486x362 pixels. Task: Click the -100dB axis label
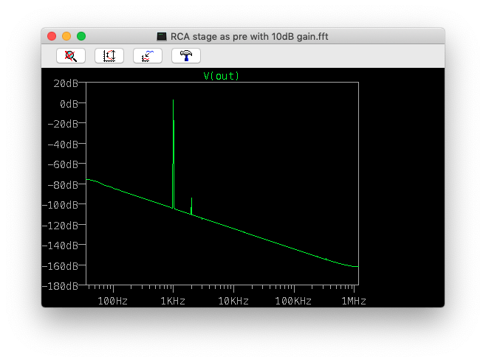(60, 205)
